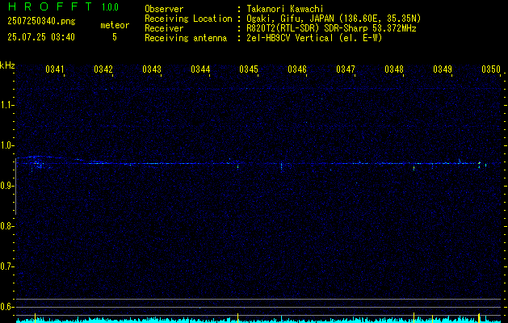The image size is (508, 323).
Task: Click the 0348 time marker
Action: [x=394, y=69]
